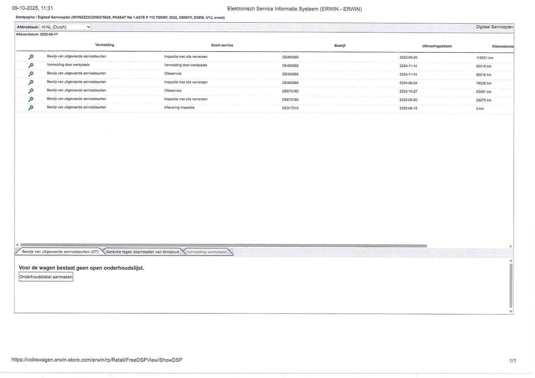Click the table's horizontal scrollbar thumb

223,246
